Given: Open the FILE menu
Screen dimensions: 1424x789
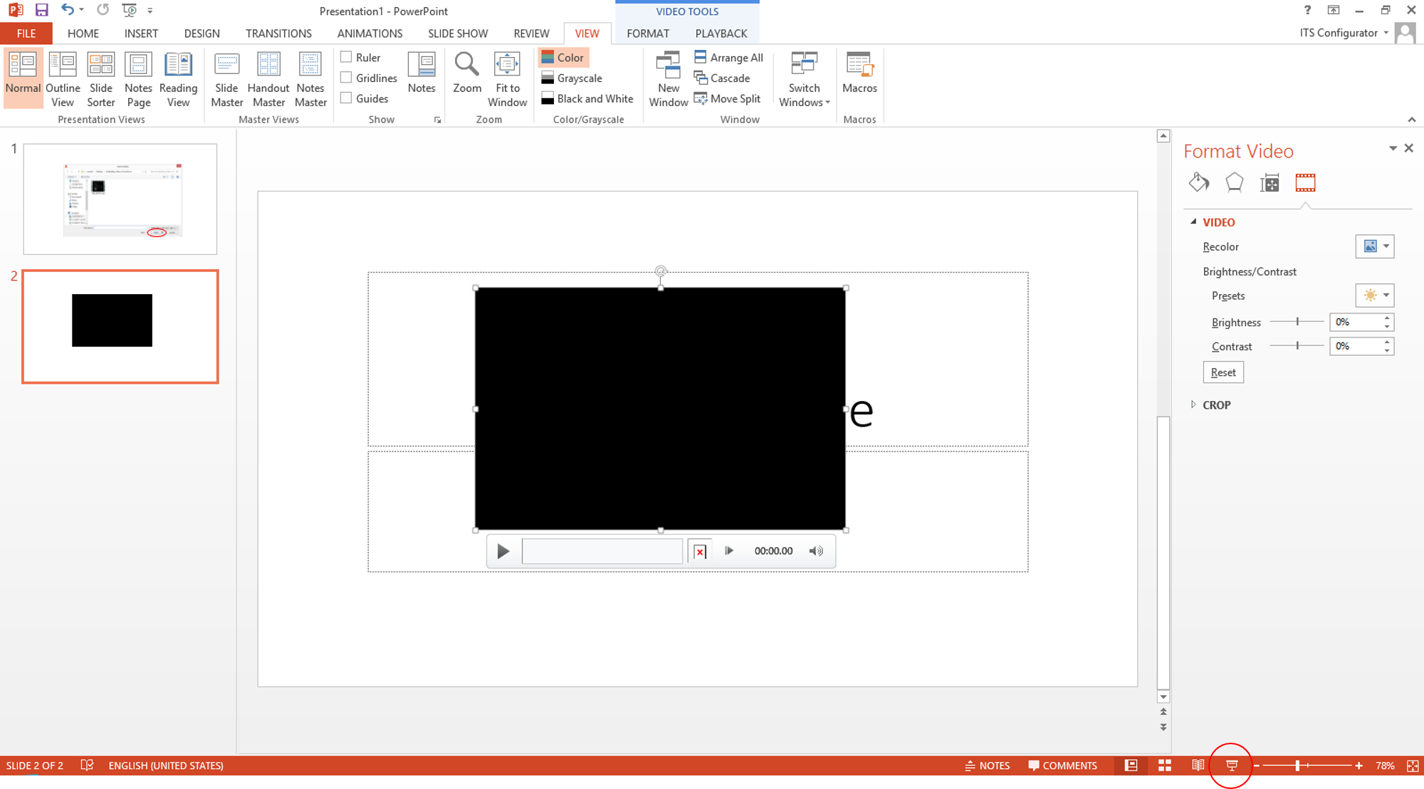Looking at the screenshot, I should tap(26, 33).
